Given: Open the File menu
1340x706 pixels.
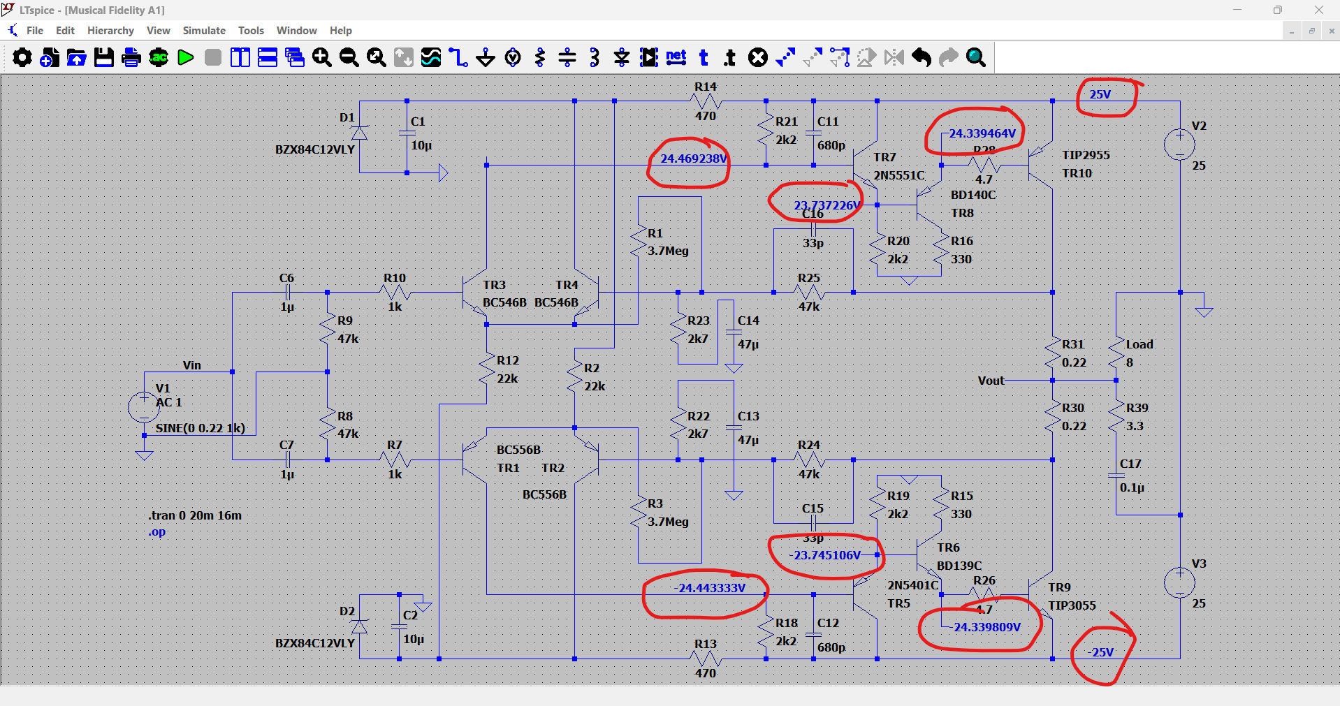Looking at the screenshot, I should click(x=35, y=31).
